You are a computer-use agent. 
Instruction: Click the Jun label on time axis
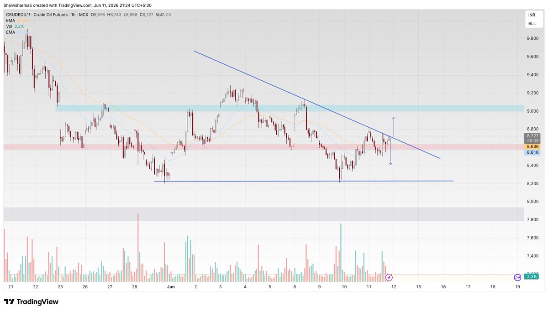[x=171, y=287]
